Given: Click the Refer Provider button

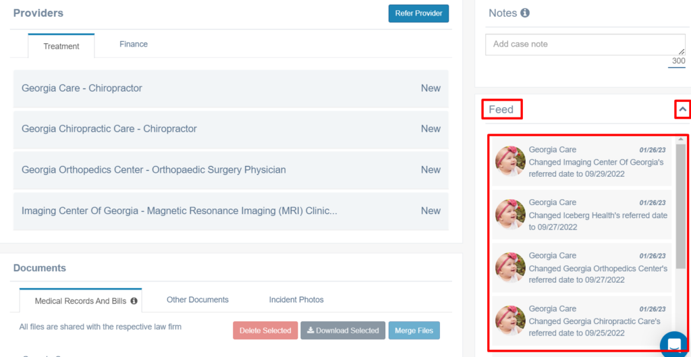Looking at the screenshot, I should tap(418, 13).
